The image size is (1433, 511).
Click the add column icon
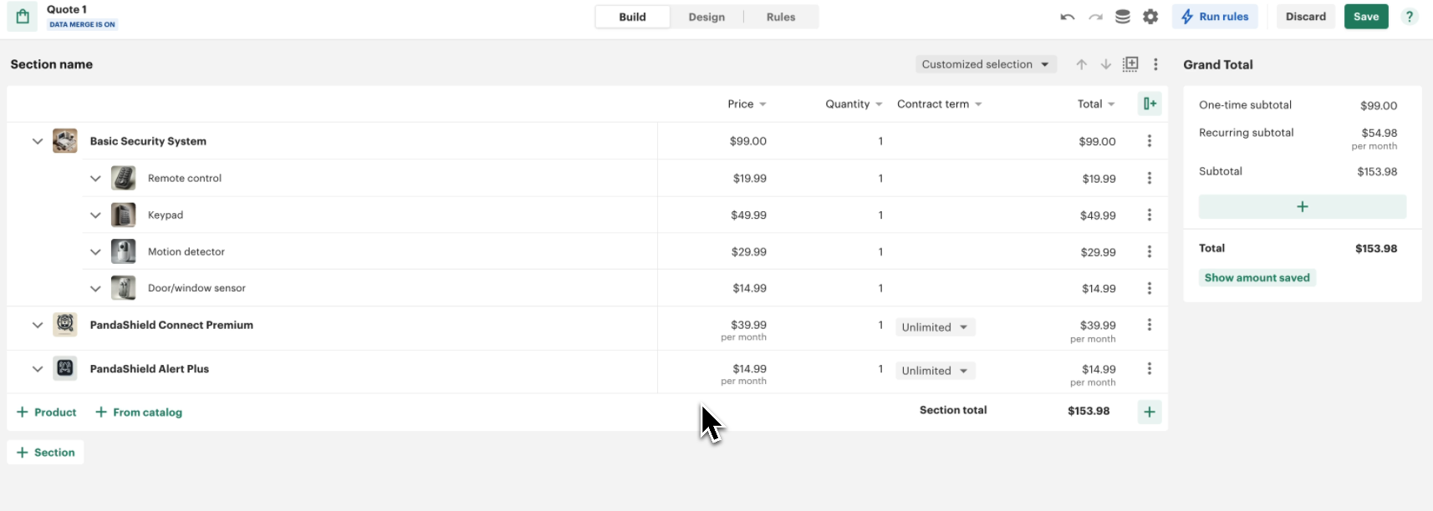[1150, 104]
